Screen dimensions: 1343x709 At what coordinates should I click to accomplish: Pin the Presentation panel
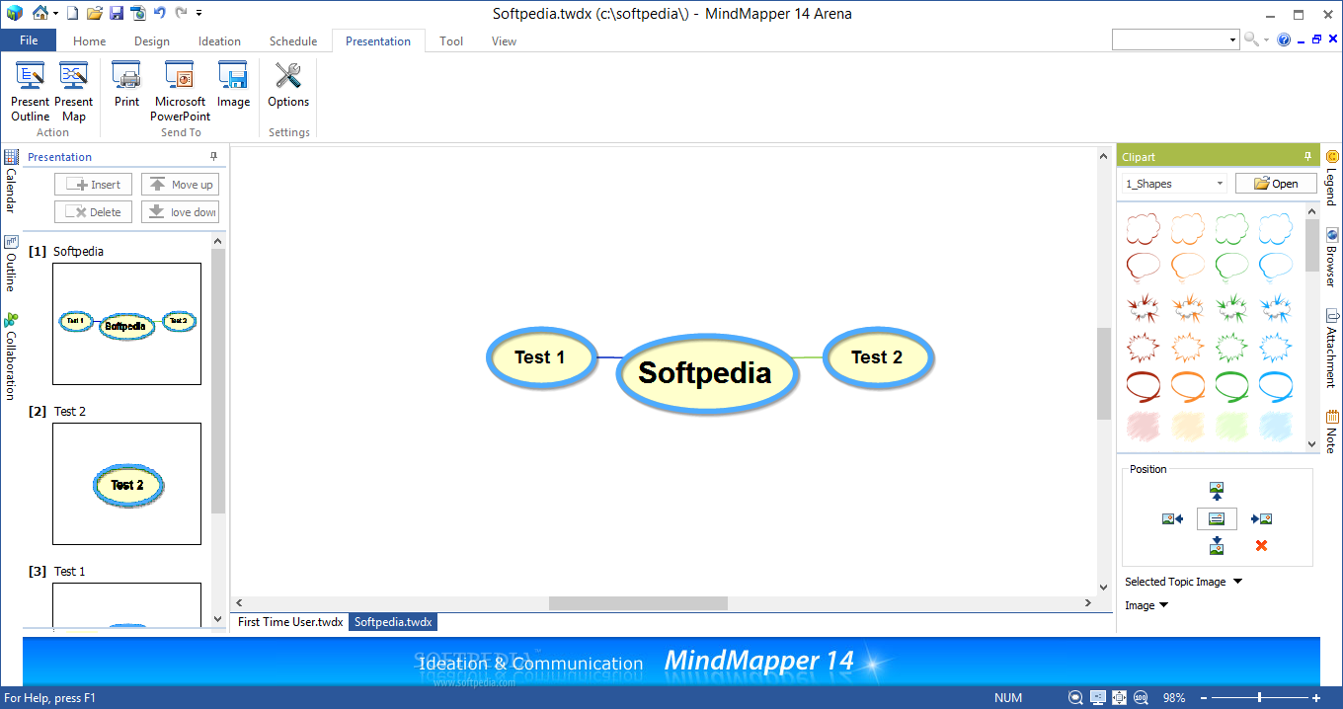tap(214, 157)
